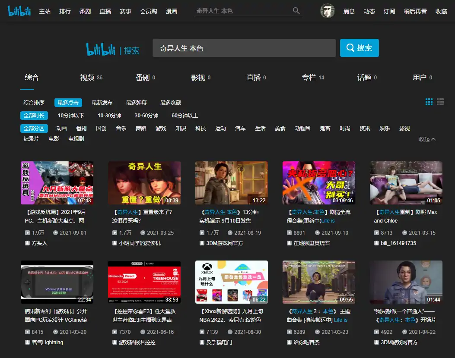The image size is (455, 358).
Task: Filter results by 电视剧 category
Action: (76, 139)
